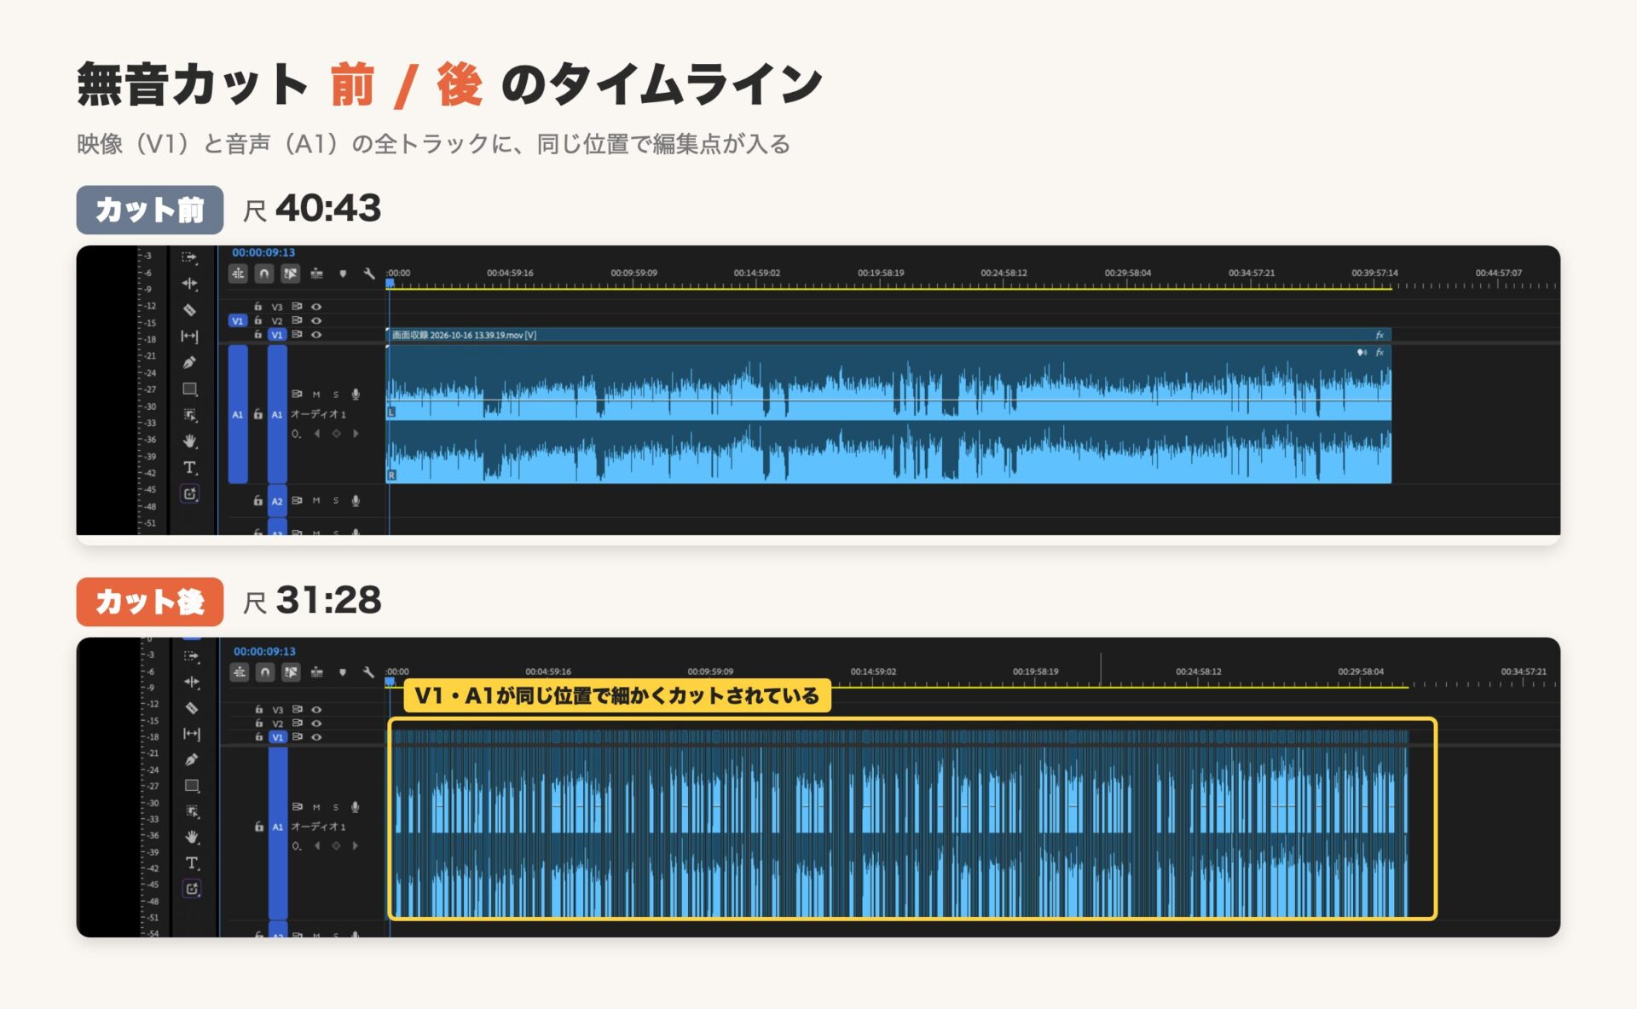Go to next keyframe on A1 before-cut timeline
Screen dimensions: 1637x1009
(x=356, y=434)
